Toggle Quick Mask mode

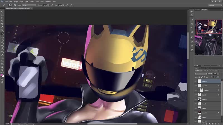tap(2, 79)
